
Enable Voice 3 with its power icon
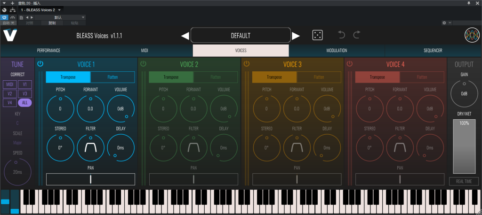tap(247, 64)
